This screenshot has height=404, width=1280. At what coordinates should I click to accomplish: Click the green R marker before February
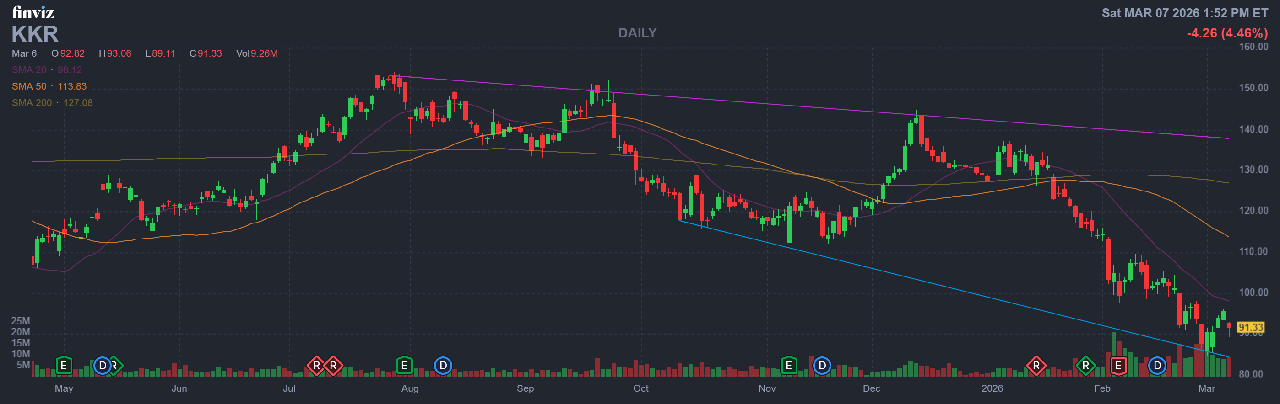pyautogui.click(x=1085, y=366)
